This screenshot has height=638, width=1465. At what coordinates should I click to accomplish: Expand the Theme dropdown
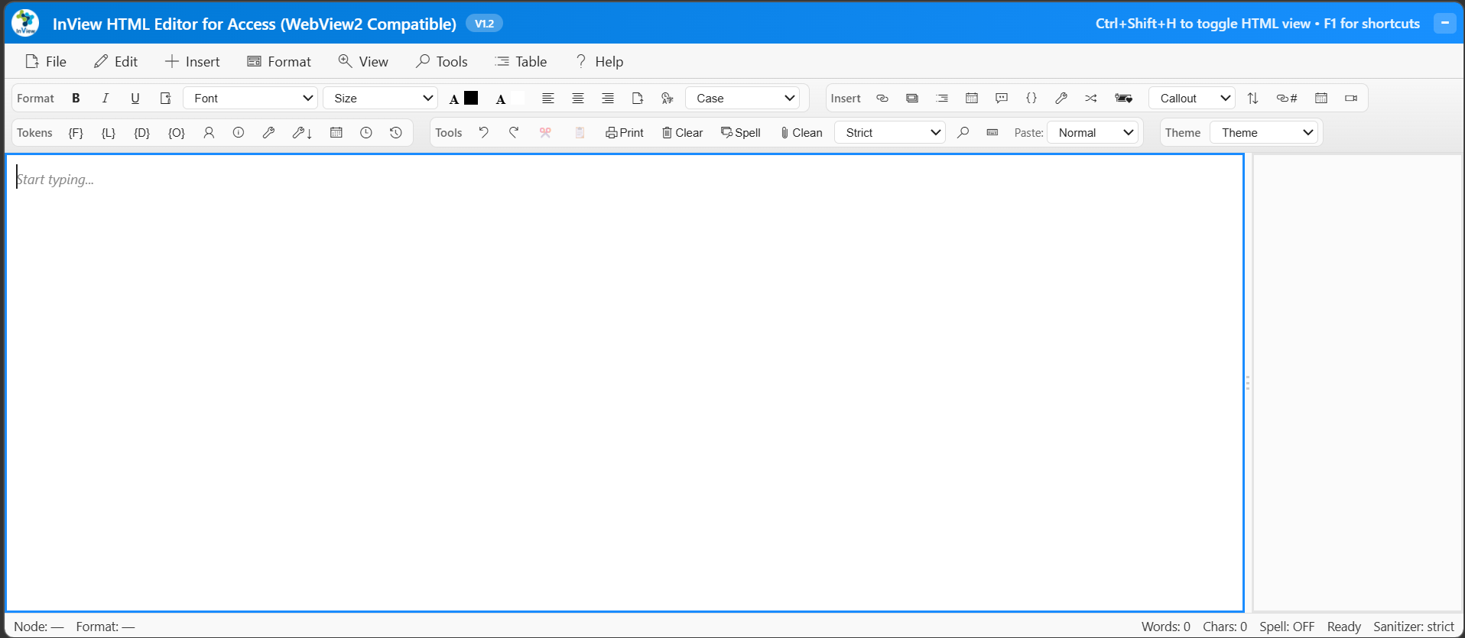[x=1265, y=132]
